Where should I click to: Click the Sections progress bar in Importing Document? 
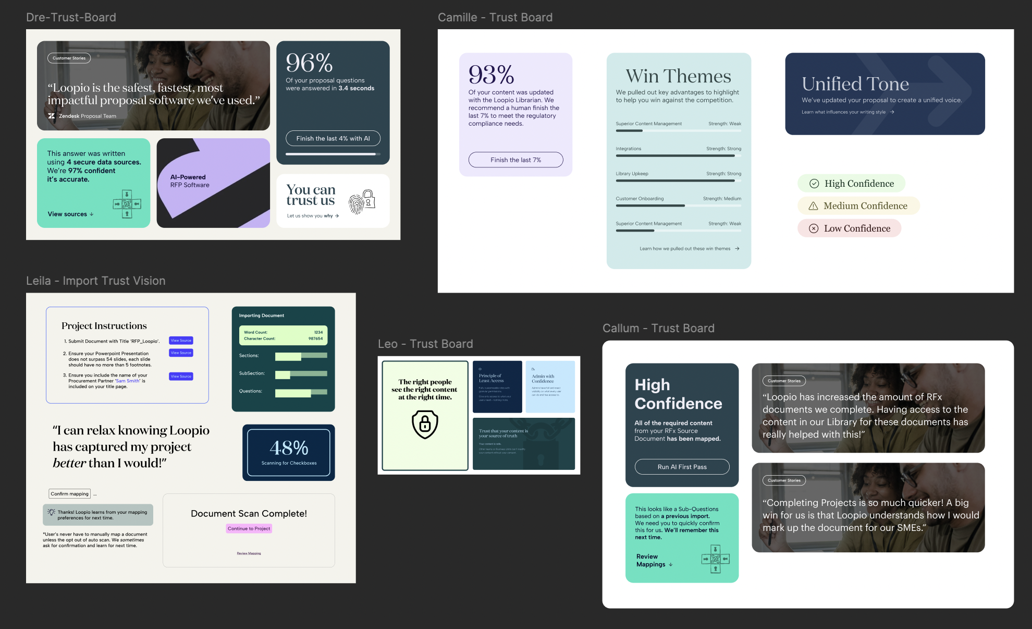[301, 356]
